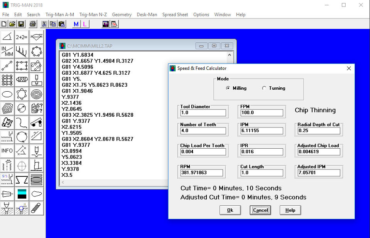Open the dovetail geometry tool
The height and width of the screenshot is (238, 370).
coord(22,179)
